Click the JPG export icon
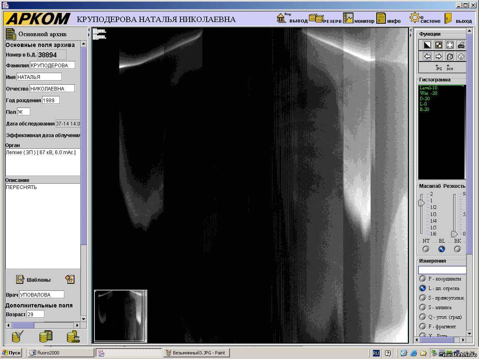 click(x=439, y=68)
